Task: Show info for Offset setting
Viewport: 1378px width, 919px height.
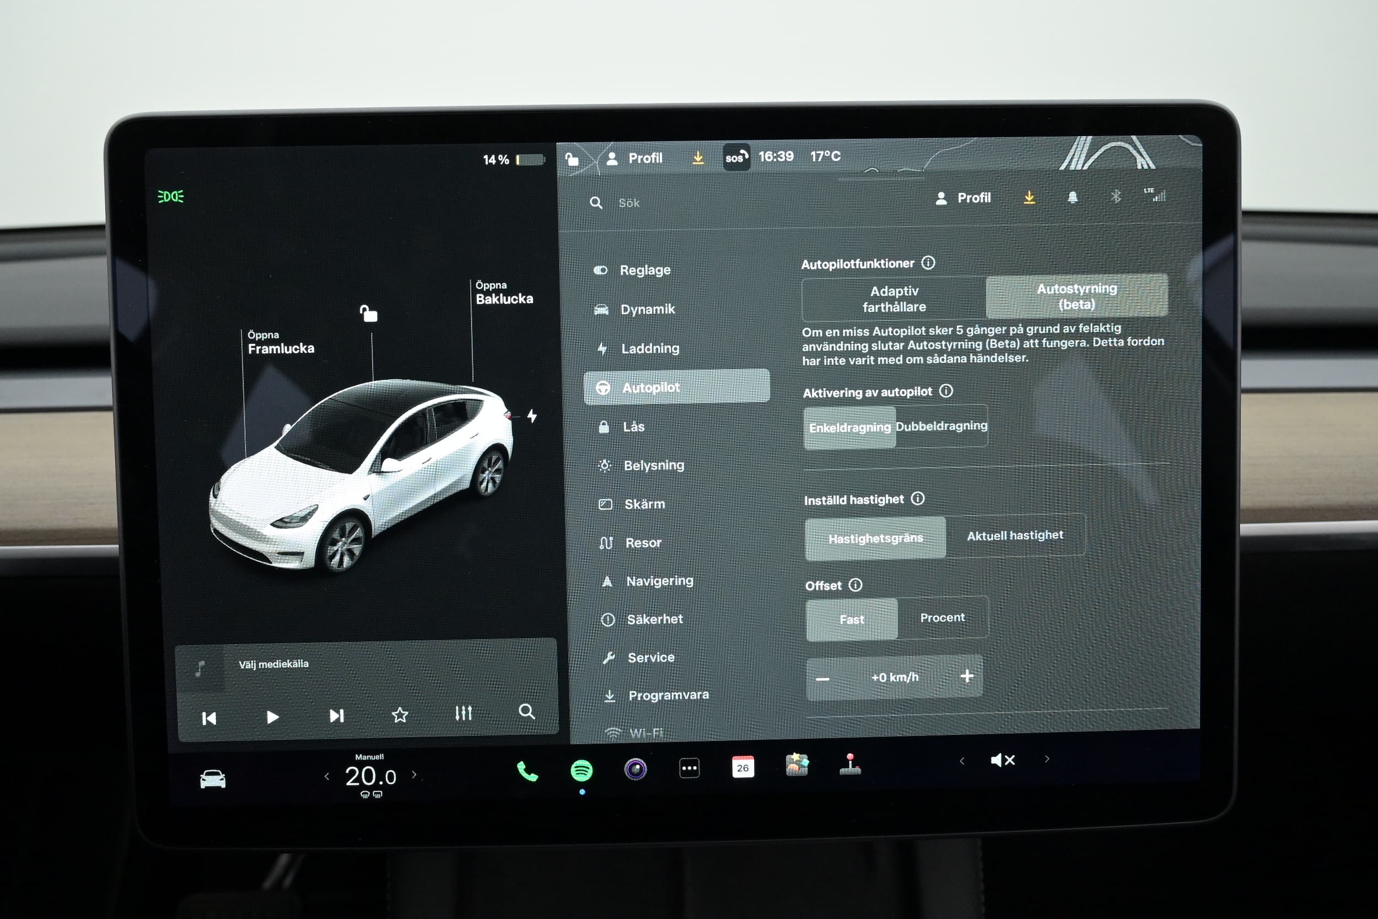Action: tap(855, 584)
